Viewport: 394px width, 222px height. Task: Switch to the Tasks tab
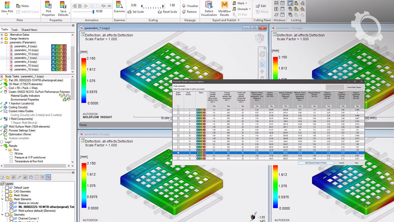coord(5,30)
